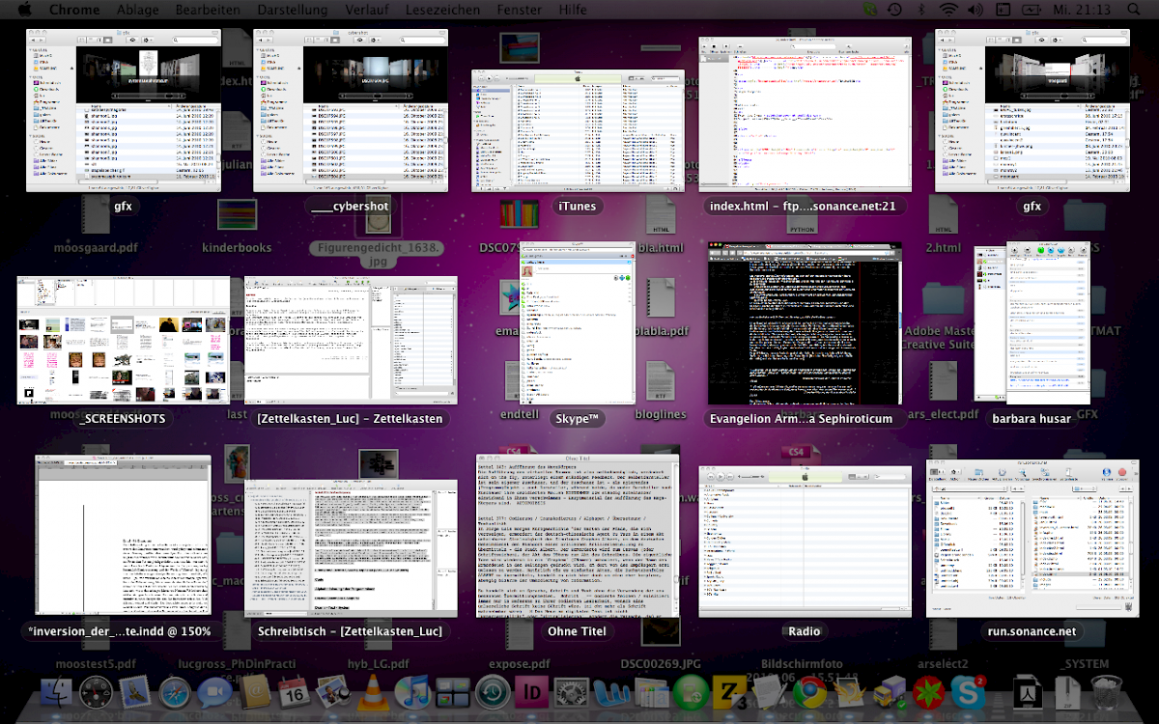Click the volume icon in menu bar
This screenshot has height=724, width=1159.
pos(977,10)
